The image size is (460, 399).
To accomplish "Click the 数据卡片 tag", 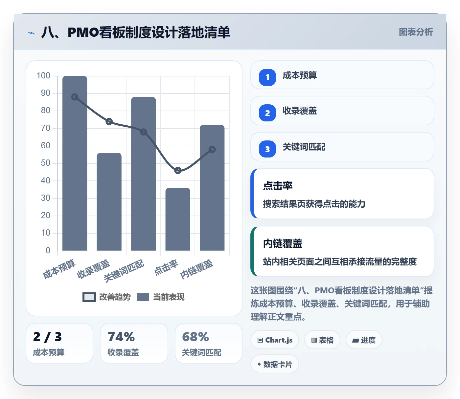I will [275, 364].
